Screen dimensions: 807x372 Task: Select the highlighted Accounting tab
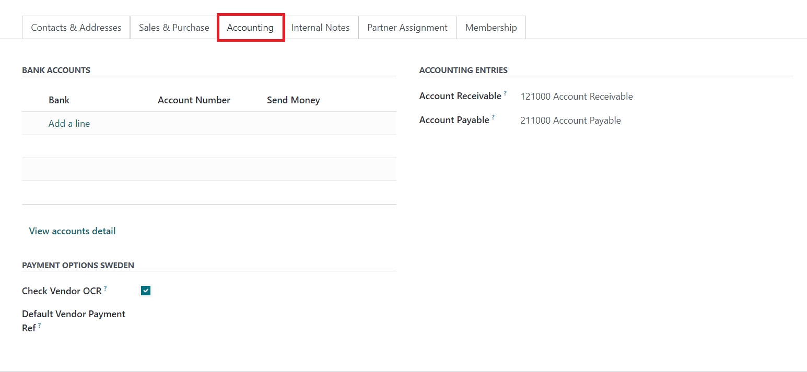pyautogui.click(x=250, y=28)
